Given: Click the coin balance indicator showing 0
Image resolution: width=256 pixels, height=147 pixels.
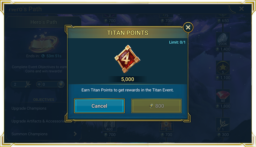Looking at the screenshot, I should (x=50, y=84).
